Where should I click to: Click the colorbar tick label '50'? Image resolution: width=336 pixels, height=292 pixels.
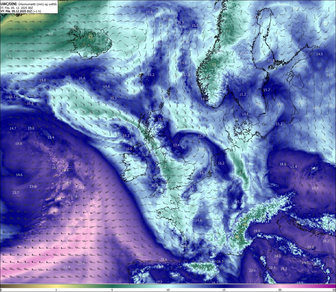(334, 290)
